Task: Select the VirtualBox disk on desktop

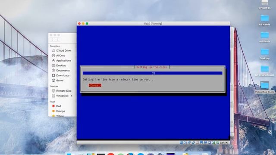Action: [264, 4]
